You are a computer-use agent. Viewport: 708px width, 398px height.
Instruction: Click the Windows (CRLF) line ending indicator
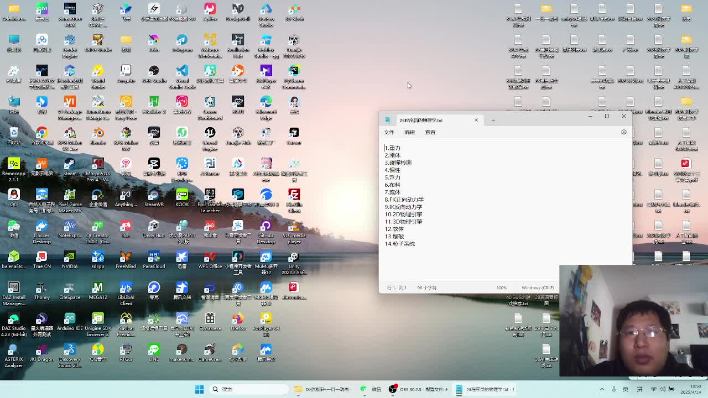(538, 287)
